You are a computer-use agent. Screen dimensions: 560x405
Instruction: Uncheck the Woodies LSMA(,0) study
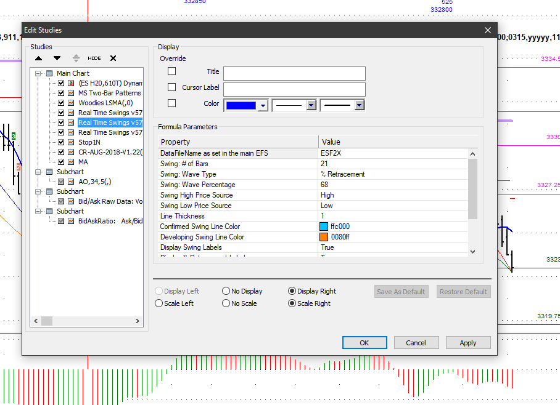(61, 103)
